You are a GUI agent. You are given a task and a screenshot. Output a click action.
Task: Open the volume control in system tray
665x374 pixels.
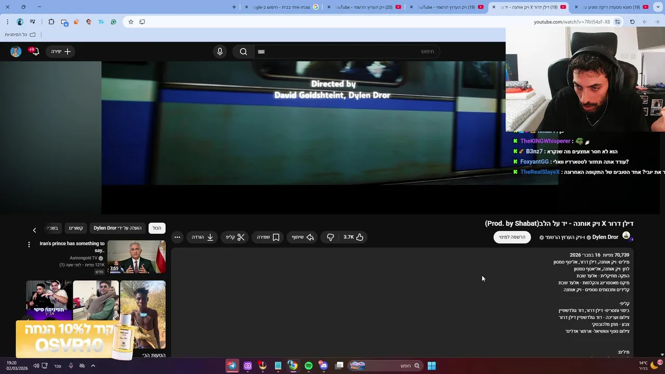[36, 366]
